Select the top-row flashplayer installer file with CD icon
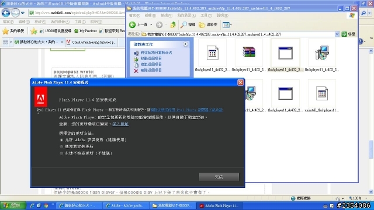The image size is (374, 210). [x=322, y=53]
